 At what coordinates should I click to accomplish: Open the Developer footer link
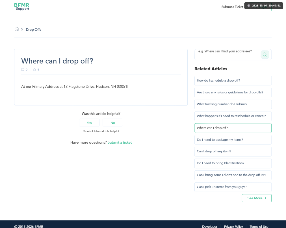[x=210, y=227]
